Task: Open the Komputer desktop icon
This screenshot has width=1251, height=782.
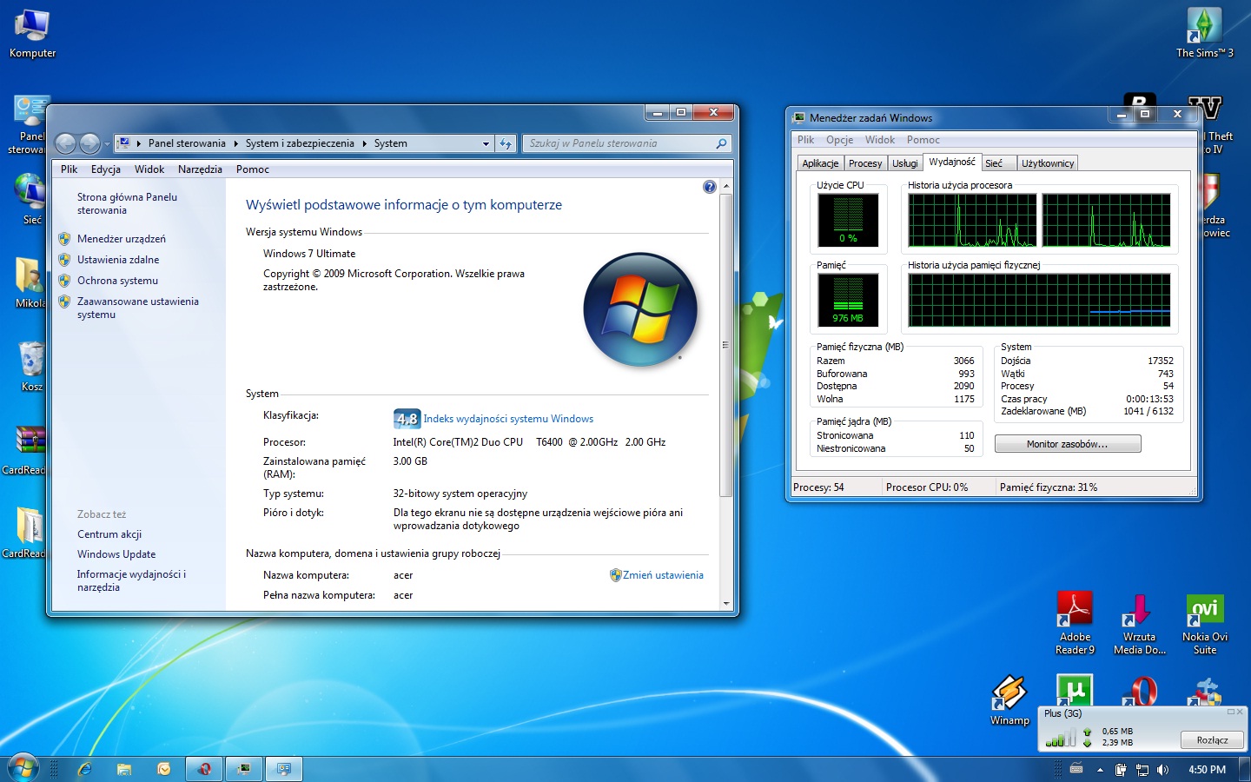Action: (32, 33)
